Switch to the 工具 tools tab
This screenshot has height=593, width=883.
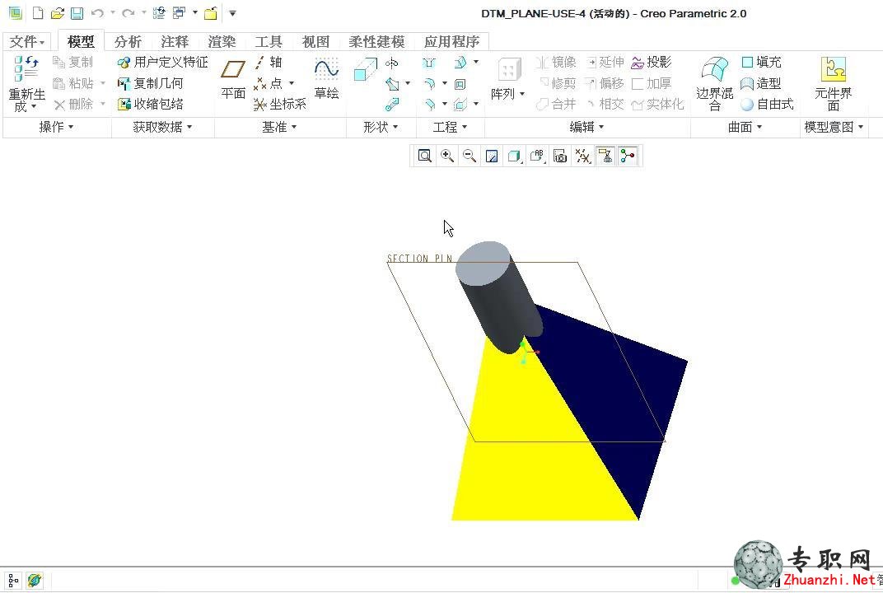coord(269,42)
